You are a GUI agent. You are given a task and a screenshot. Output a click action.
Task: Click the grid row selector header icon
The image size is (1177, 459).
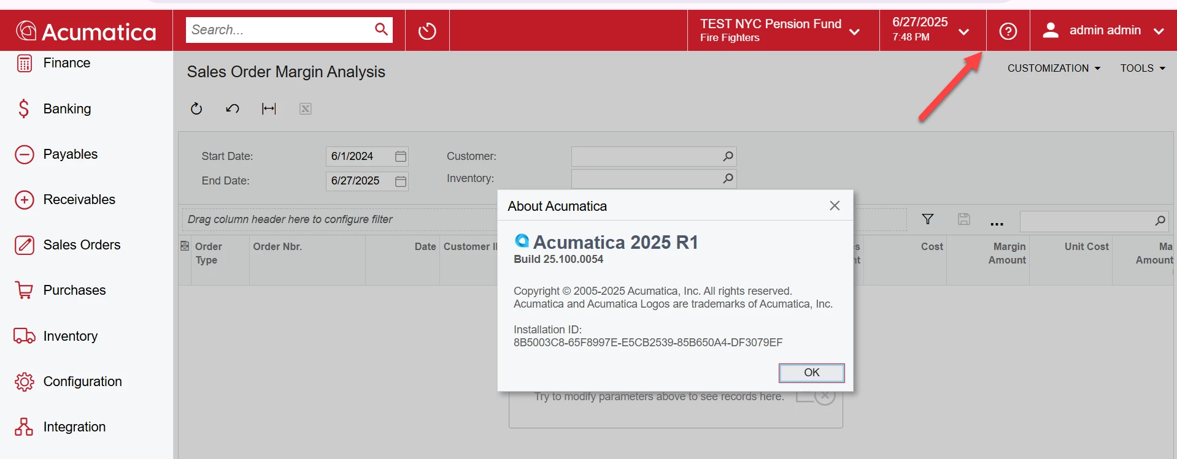coord(185,246)
